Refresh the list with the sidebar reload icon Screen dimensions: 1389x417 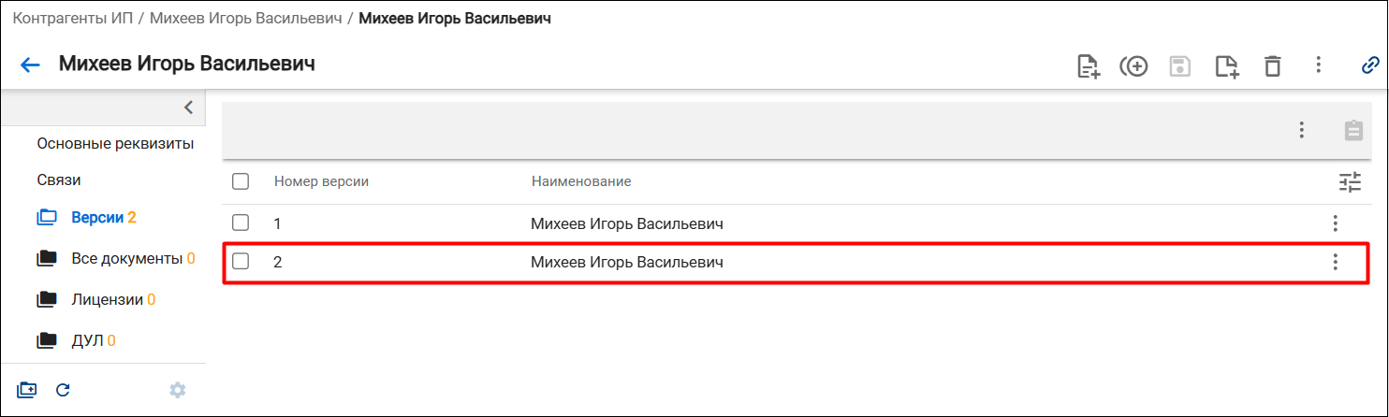pos(64,390)
